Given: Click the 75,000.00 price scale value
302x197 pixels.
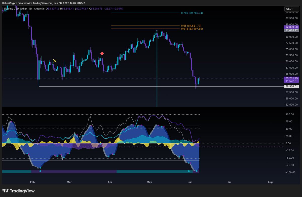Looking at the screenshot, I should 291,49.
